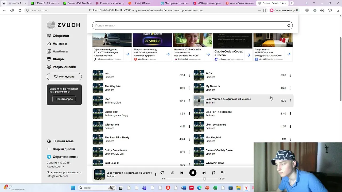Open Claude Code и Codex ad arrow
The height and width of the screenshot is (192, 342).
pyautogui.click(x=248, y=55)
